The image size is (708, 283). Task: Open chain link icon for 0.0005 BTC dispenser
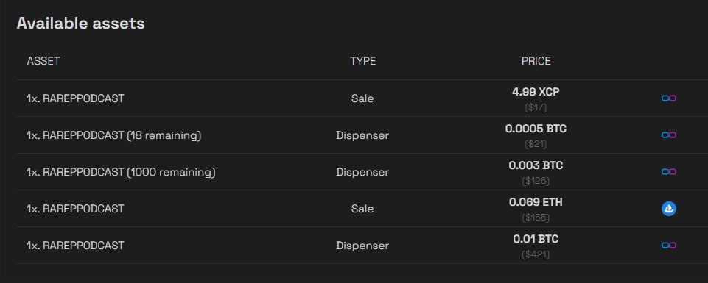tap(669, 135)
